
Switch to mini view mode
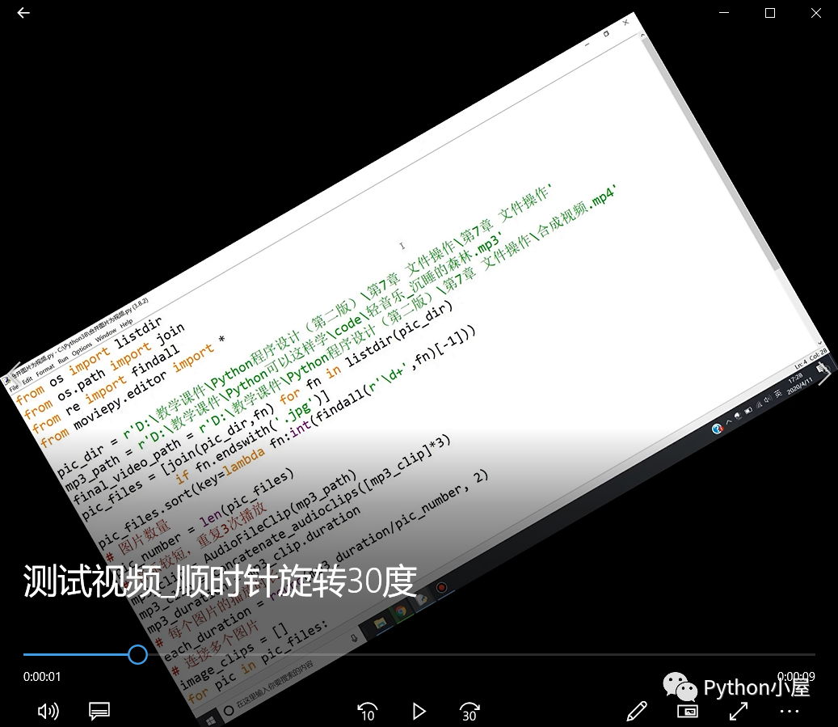(x=687, y=711)
